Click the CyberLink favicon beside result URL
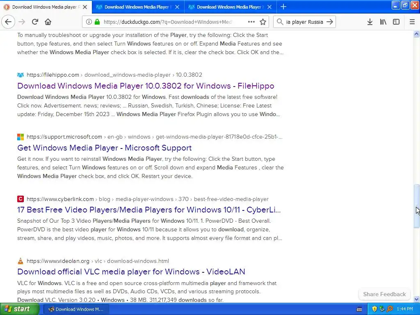This screenshot has width=420, height=315. click(21, 199)
